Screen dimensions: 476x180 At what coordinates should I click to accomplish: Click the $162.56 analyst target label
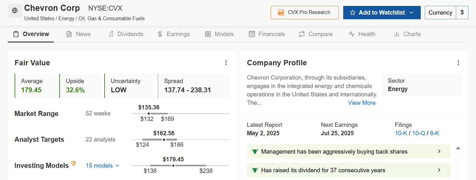click(164, 133)
